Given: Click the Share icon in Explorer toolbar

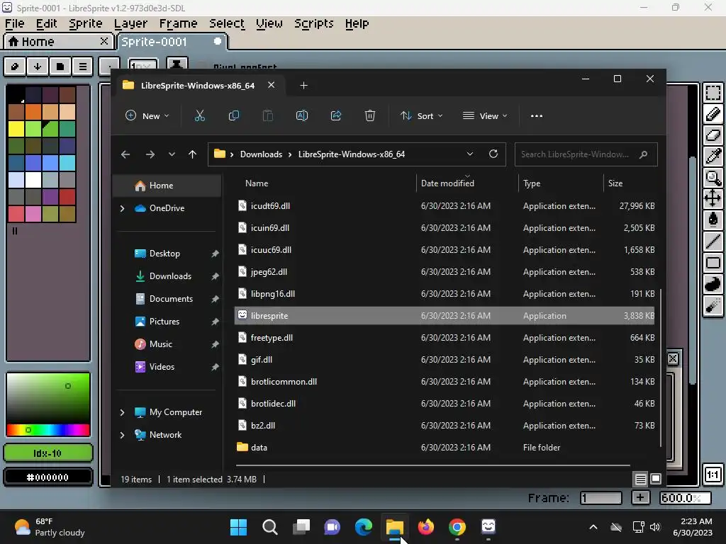Looking at the screenshot, I should tap(335, 115).
